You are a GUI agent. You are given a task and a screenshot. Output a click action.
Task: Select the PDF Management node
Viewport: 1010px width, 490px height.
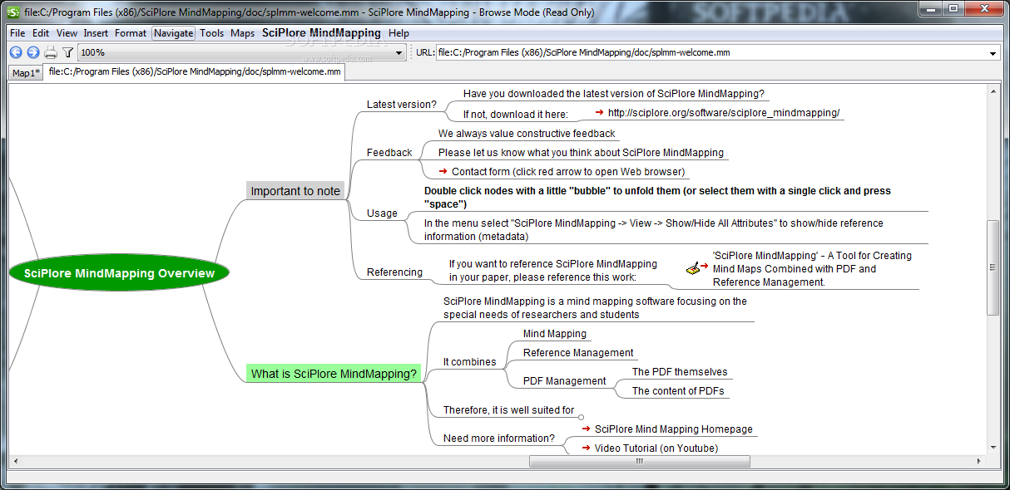click(x=565, y=381)
